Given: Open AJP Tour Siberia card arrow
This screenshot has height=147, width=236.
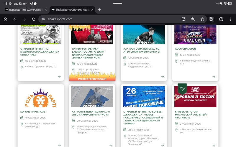Looking at the screenshot, I should pos(111,146).
